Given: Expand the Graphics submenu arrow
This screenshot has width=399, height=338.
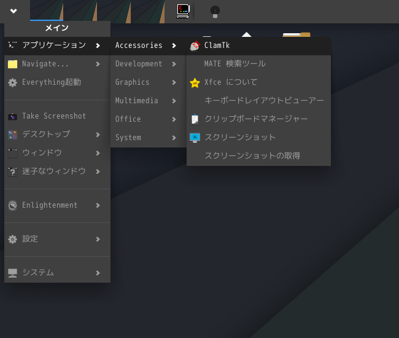Looking at the screenshot, I should [x=174, y=82].
